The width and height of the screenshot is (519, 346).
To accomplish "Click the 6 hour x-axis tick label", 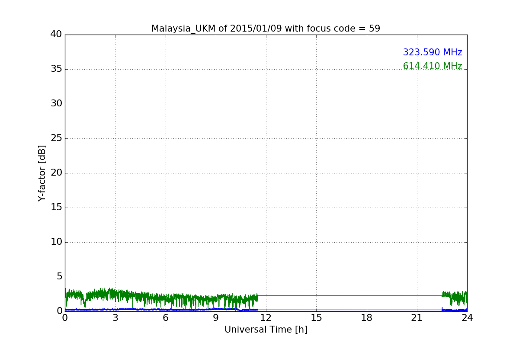I will [165, 318].
